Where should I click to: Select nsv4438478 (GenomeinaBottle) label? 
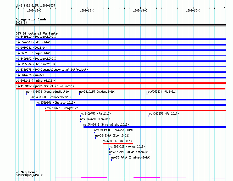pyautogui.click(x=48, y=92)
